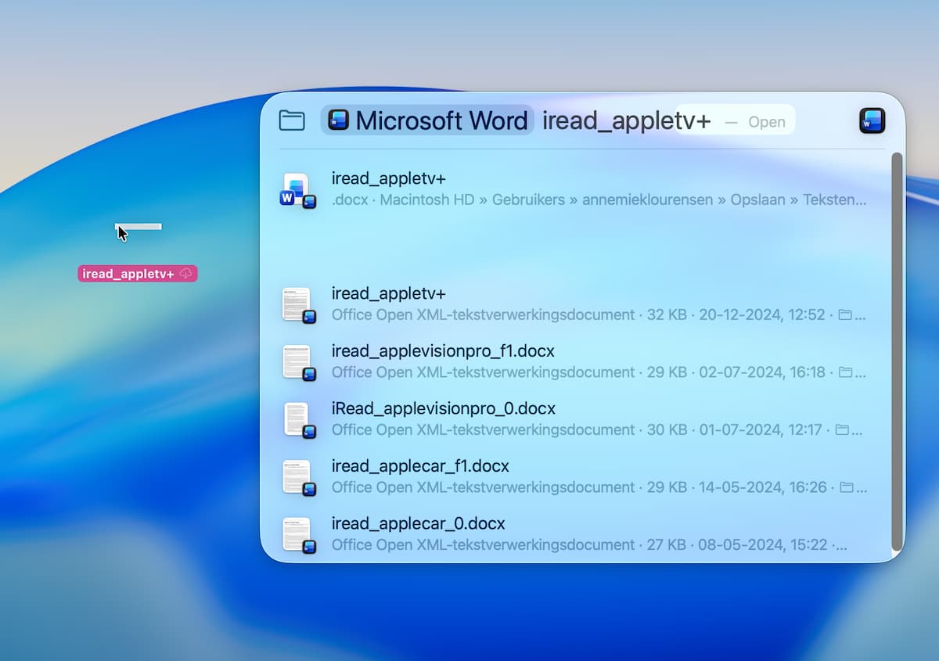Click the Word icon inside the Microsoft Word token

click(x=338, y=120)
